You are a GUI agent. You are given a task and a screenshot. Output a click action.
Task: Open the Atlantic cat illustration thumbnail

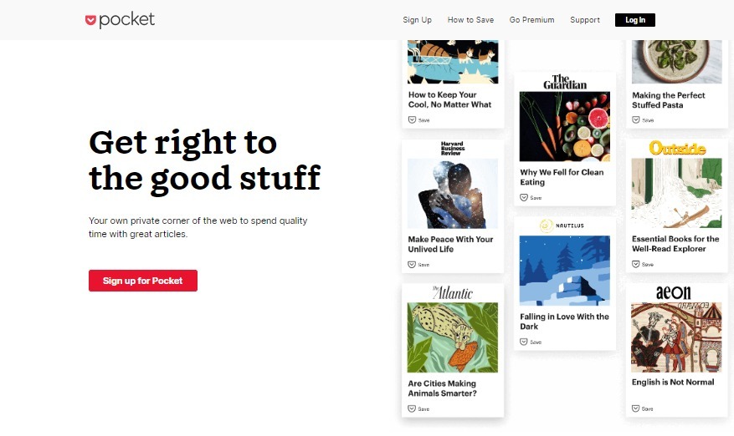pyautogui.click(x=453, y=337)
